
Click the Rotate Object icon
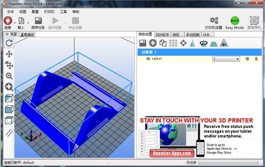tap(204, 43)
